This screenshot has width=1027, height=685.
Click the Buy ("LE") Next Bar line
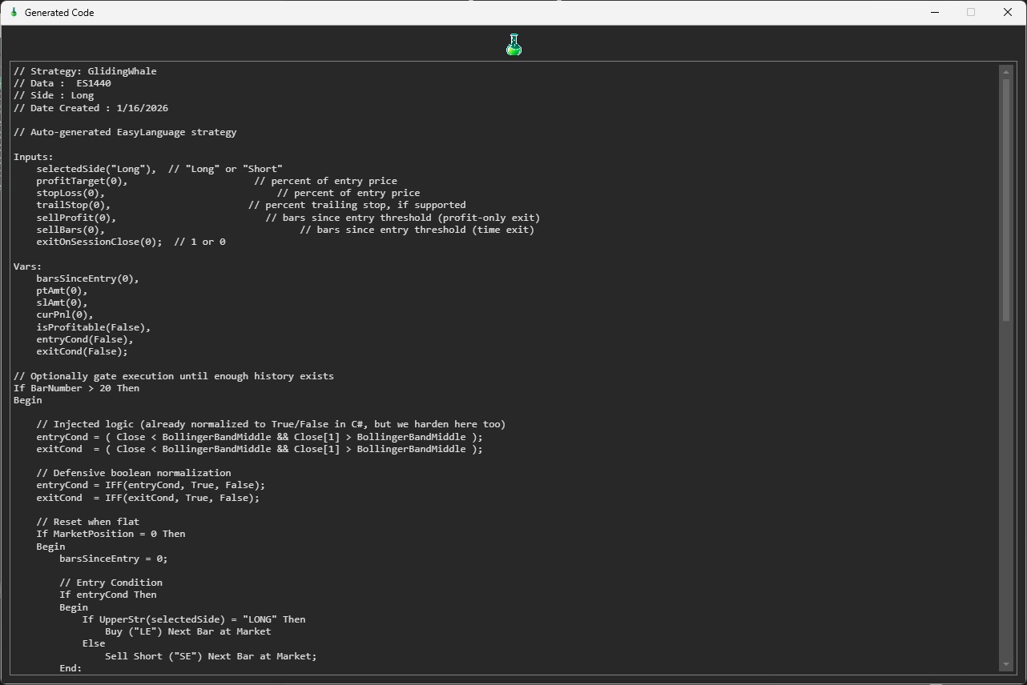coord(188,631)
